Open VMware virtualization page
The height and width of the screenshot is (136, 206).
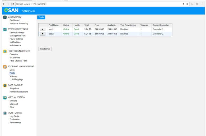click(x=13, y=101)
